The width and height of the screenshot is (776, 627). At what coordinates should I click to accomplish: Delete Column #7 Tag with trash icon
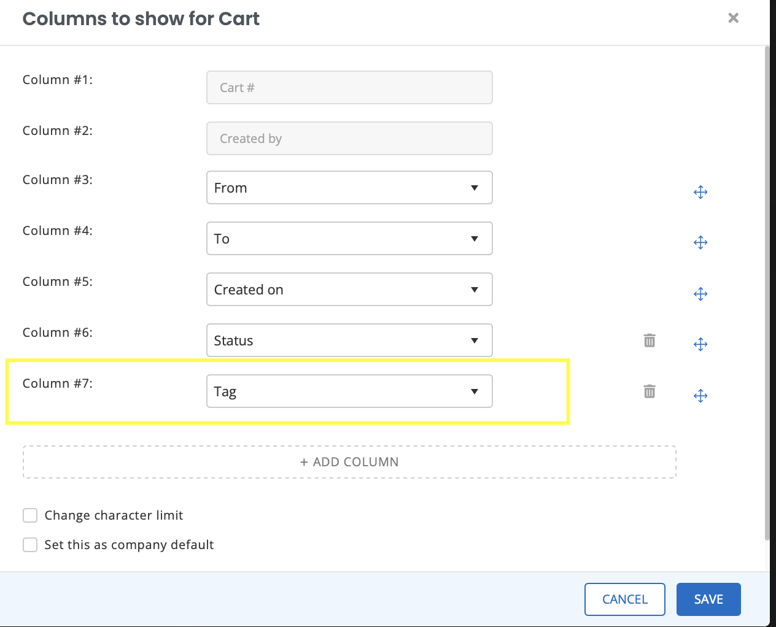pos(650,391)
